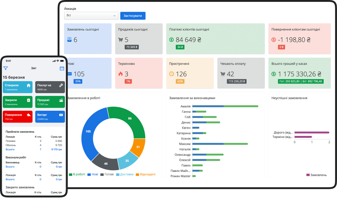The width and height of the screenshot is (337, 198).
Task: Toggle the Замовлень legend in unsuccessful orders
Action: pyautogui.click(x=316, y=175)
